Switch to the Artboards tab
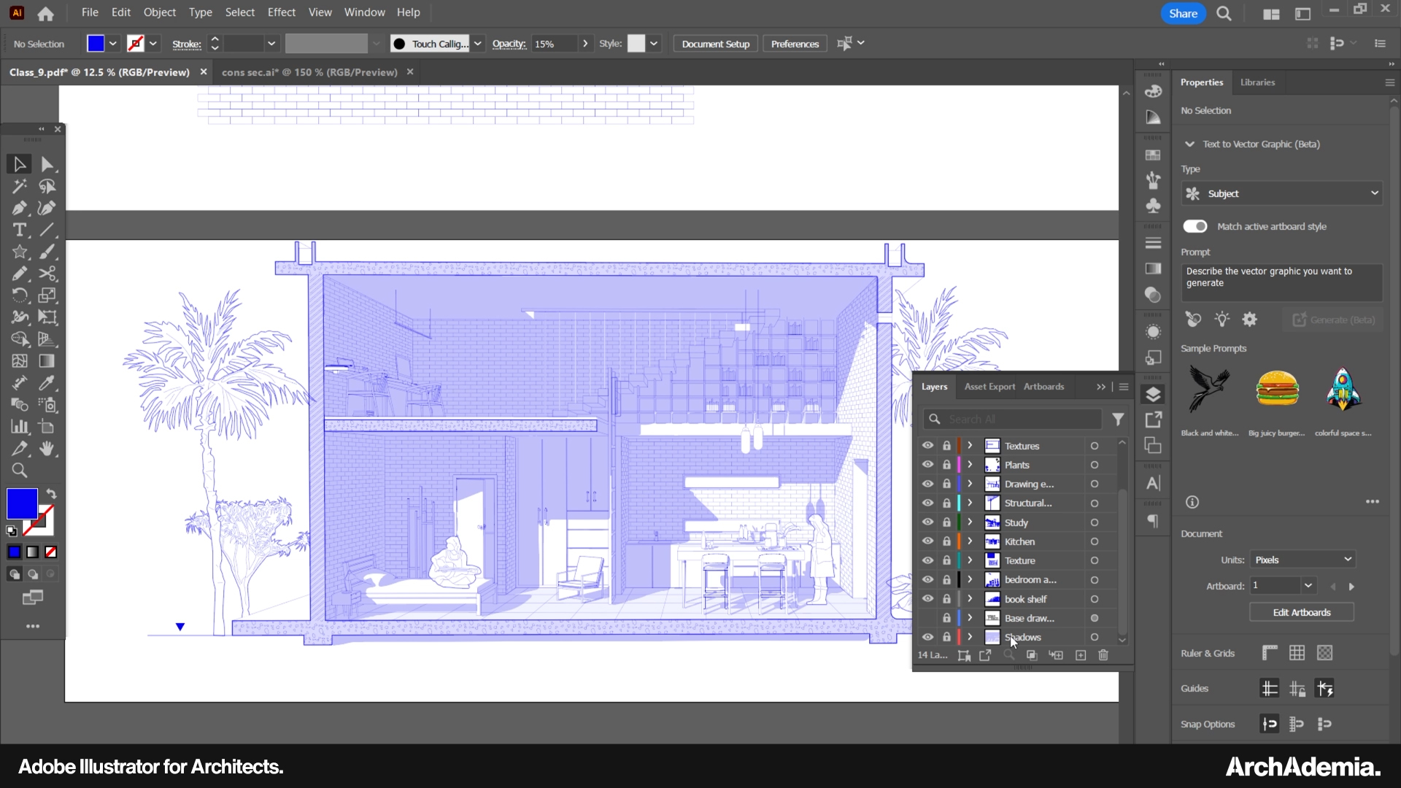This screenshot has height=788, width=1401. 1043,387
